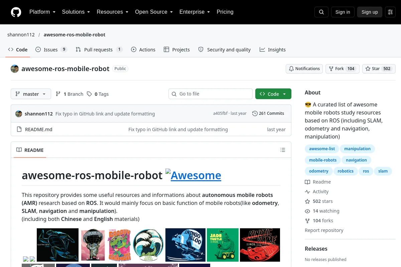The height and width of the screenshot is (267, 401).
Task: Open Hydro Medusa ROS logo thumbnail
Action: [148, 245]
